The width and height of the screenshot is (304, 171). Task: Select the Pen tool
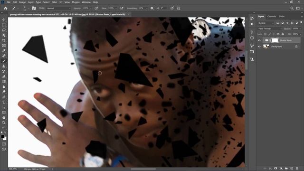pyautogui.click(x=4, y=97)
